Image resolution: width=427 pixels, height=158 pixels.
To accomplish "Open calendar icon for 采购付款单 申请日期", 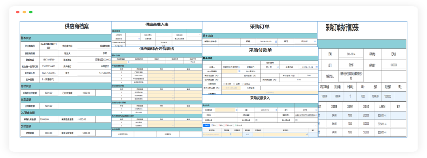I will [316, 67].
